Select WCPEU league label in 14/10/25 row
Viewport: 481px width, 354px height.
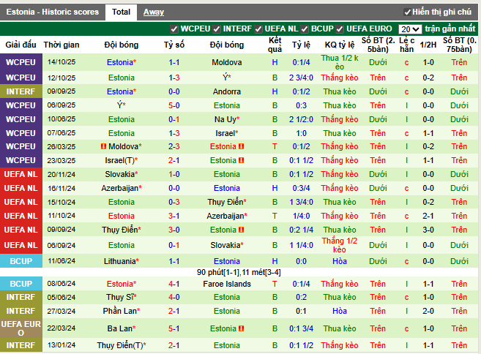point(20,62)
